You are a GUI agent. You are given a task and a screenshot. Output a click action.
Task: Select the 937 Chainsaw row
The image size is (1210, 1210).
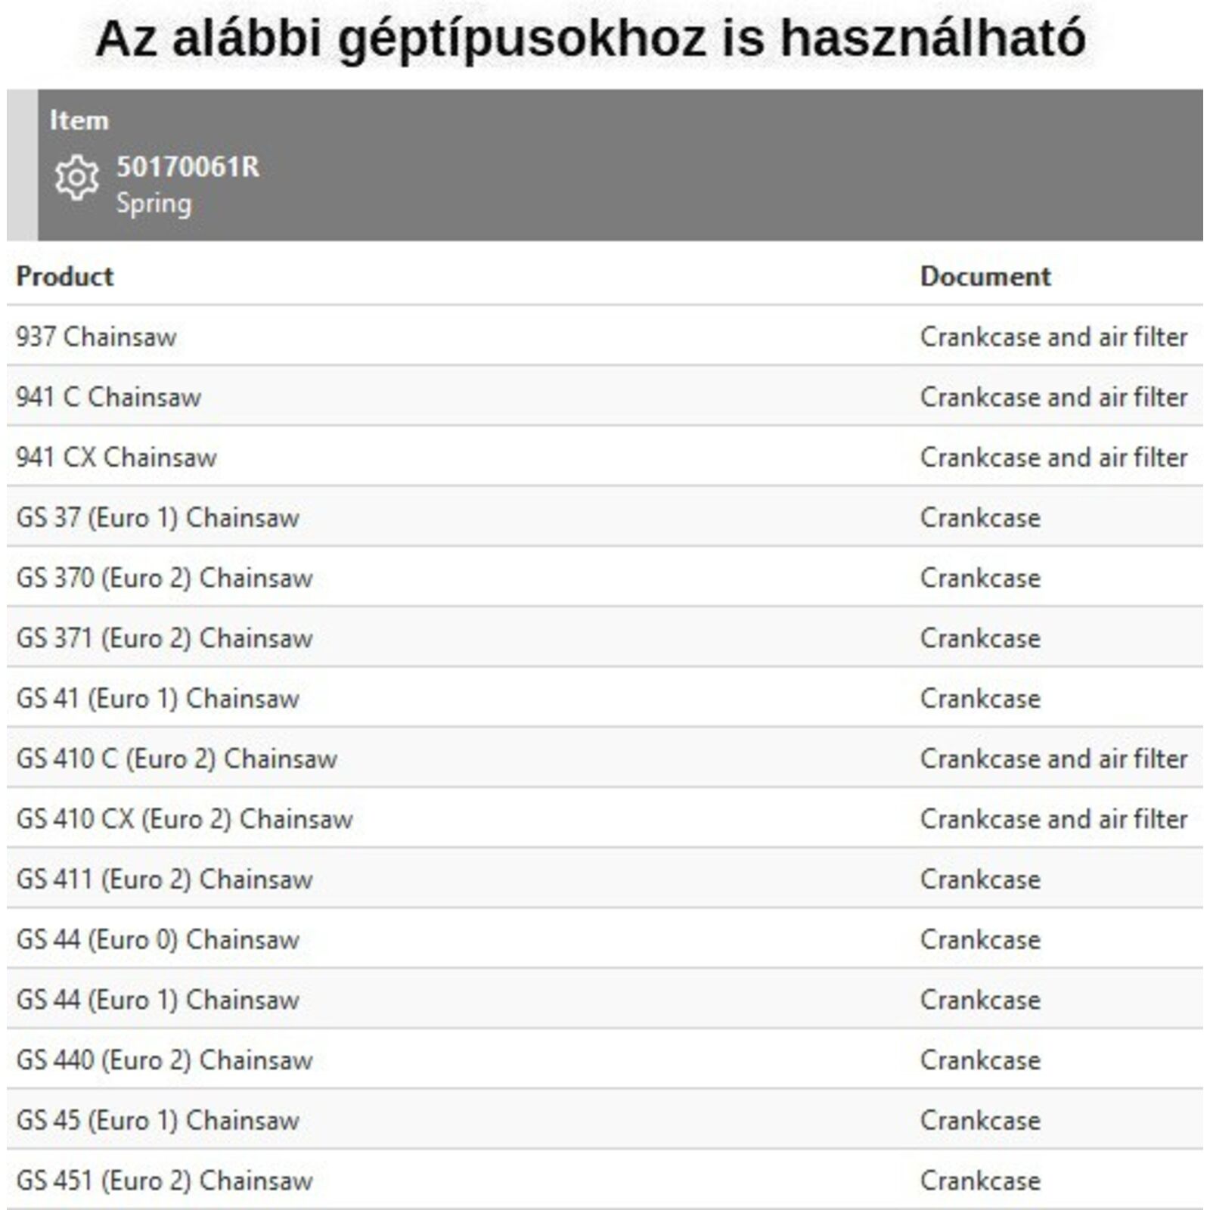point(96,337)
